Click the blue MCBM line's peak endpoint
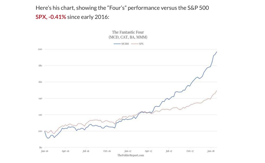265x163 pixels. 217,52
